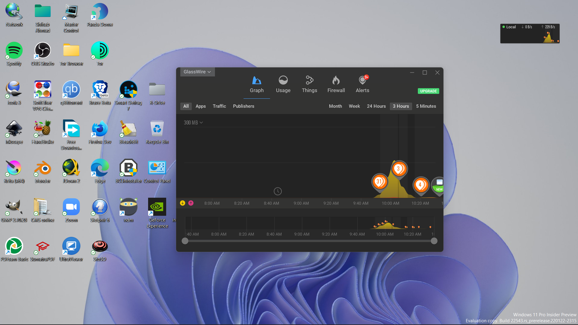Select the Firefox Dev shortcut
Screen dimensions: 578x325
tap(100, 132)
